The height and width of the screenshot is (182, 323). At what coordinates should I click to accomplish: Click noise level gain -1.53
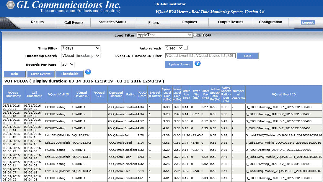coord(177,143)
